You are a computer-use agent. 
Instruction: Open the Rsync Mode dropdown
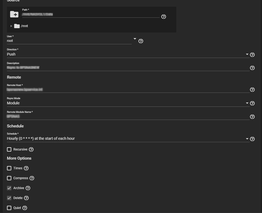coord(128,103)
